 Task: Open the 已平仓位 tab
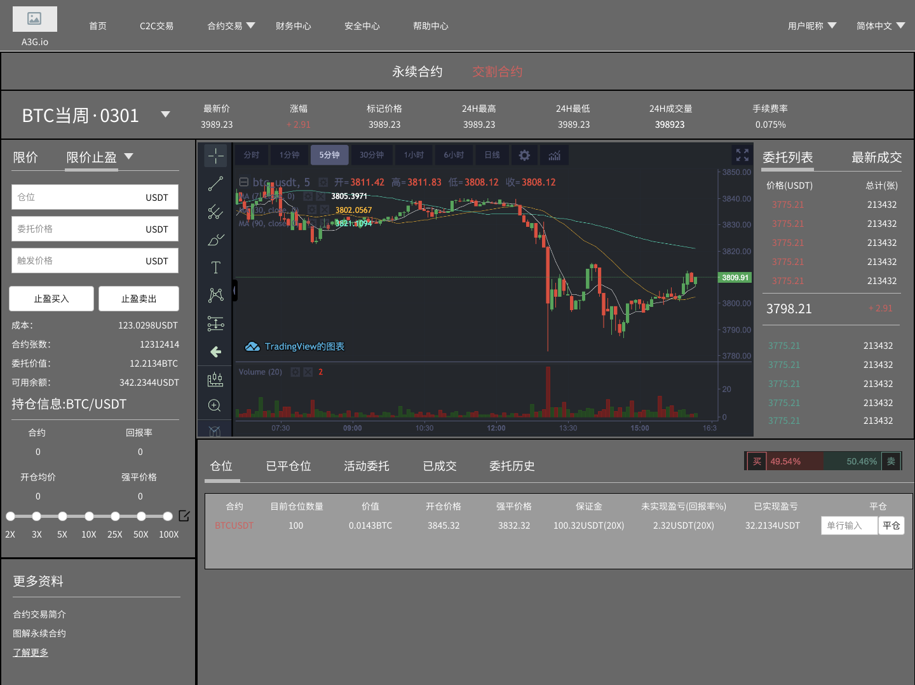click(288, 466)
